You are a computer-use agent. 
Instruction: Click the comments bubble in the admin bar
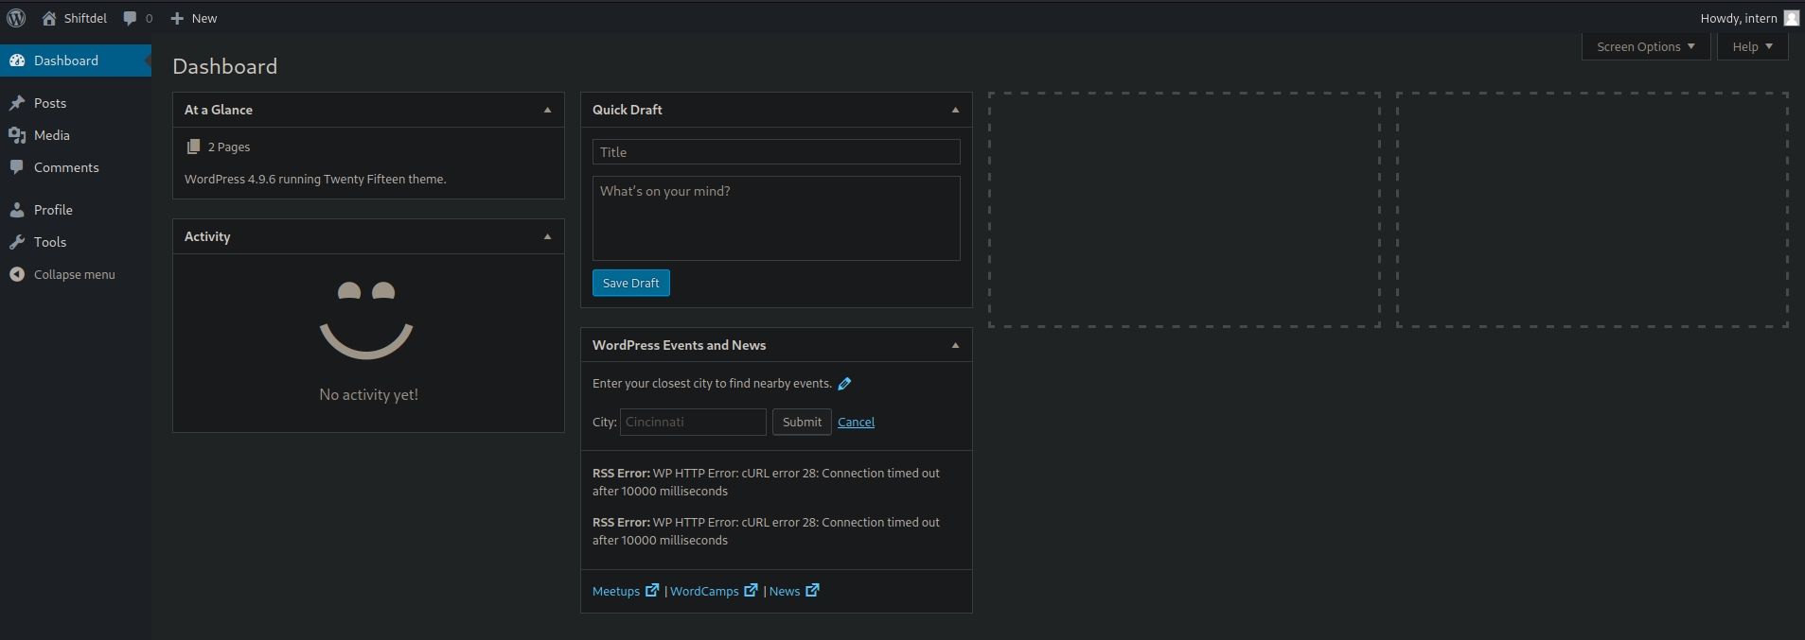tap(131, 18)
